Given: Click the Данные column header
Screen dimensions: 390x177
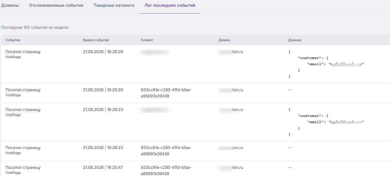Looking at the screenshot, I should 295,40.
